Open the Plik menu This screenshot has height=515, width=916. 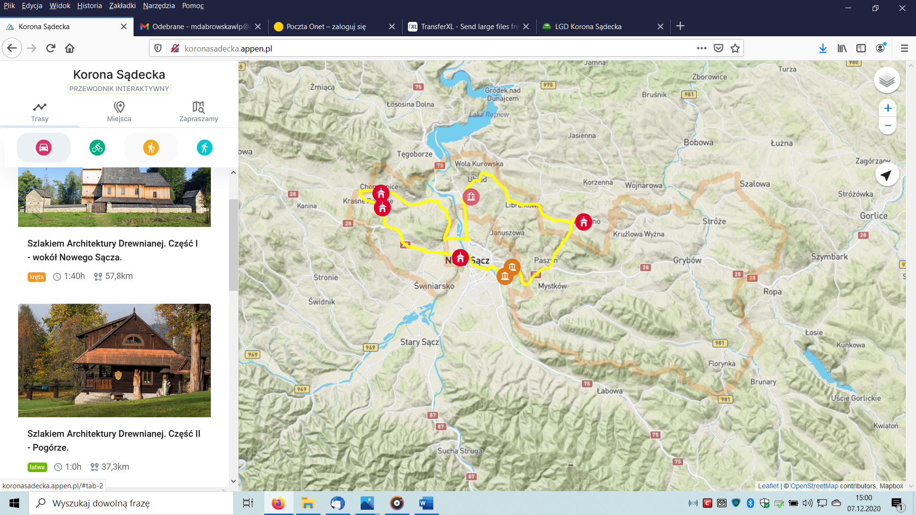(x=10, y=6)
